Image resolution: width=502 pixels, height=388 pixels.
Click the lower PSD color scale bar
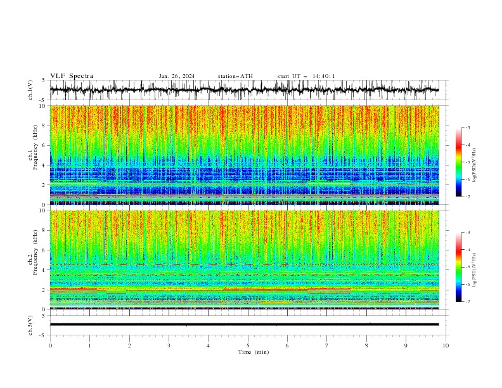(458, 267)
